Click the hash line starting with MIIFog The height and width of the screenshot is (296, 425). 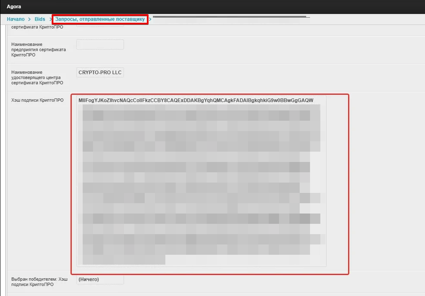tap(195, 101)
